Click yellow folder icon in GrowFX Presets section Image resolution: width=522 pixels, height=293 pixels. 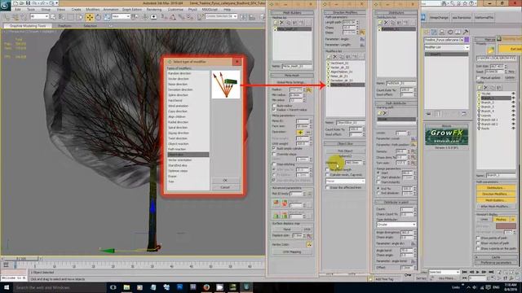pyautogui.click(x=491, y=50)
